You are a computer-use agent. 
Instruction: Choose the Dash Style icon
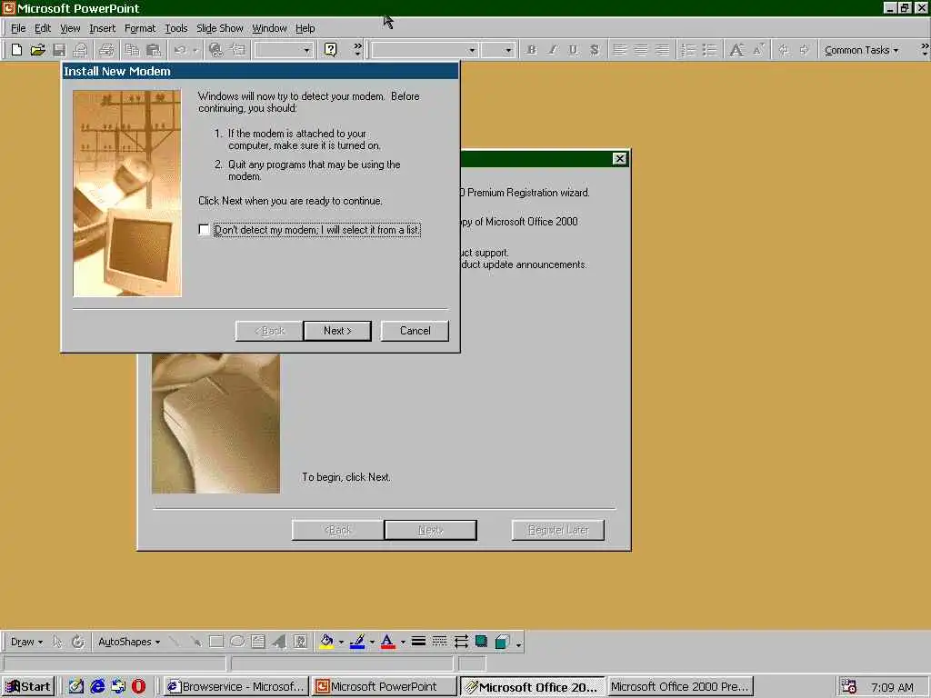(x=439, y=642)
